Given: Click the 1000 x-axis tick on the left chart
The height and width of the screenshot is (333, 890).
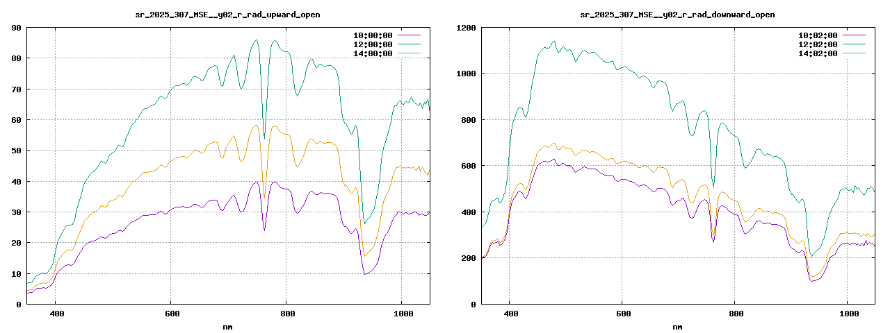Looking at the screenshot, I should [x=401, y=314].
